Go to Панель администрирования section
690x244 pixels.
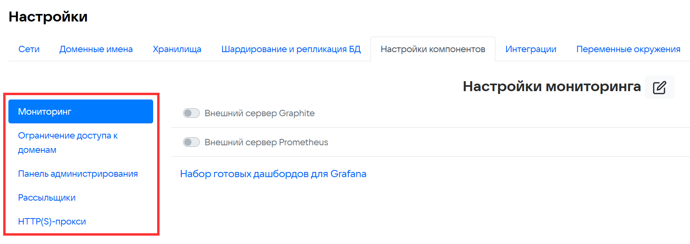pyautogui.click(x=78, y=174)
